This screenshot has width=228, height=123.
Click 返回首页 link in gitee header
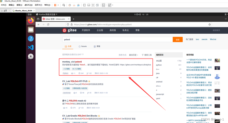(216, 30)
